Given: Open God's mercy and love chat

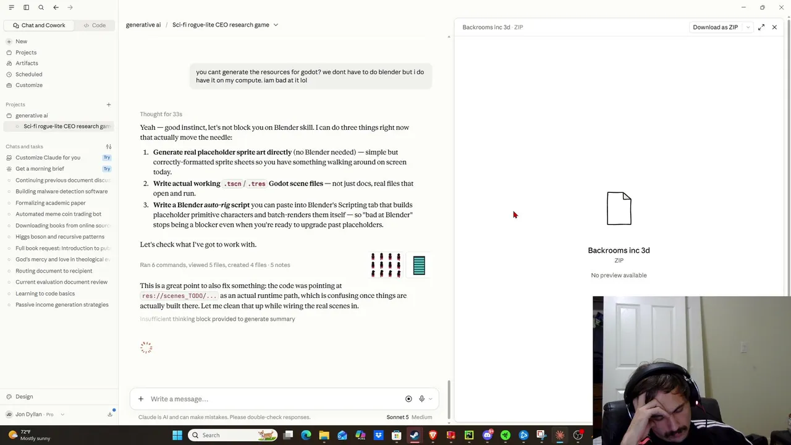Looking at the screenshot, I should coord(62,260).
